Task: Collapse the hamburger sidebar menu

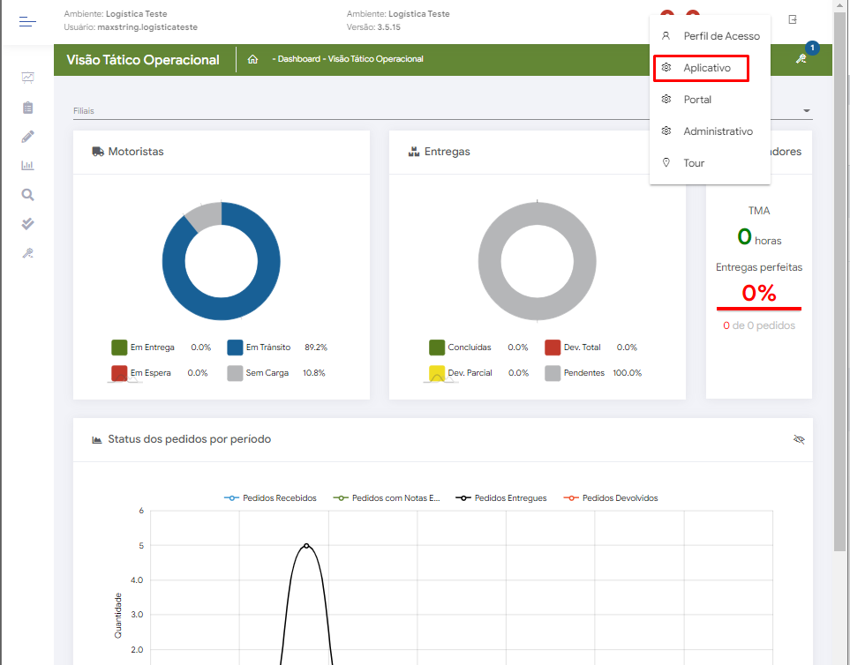Action: 28,22
